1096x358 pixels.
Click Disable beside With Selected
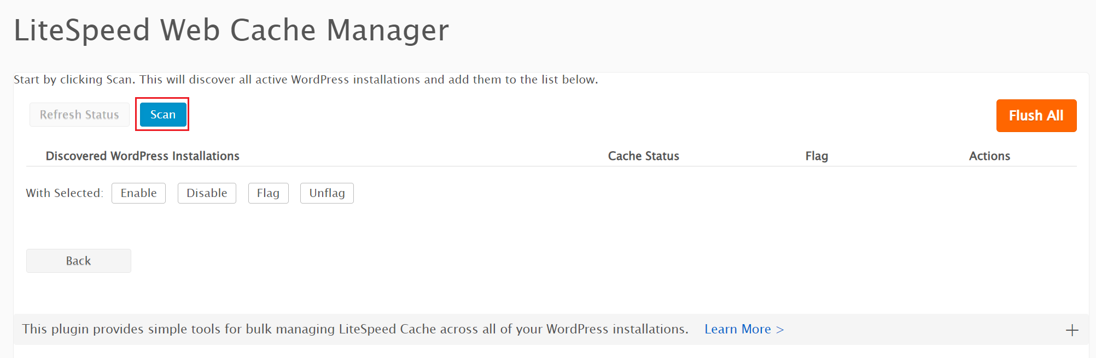pos(207,193)
